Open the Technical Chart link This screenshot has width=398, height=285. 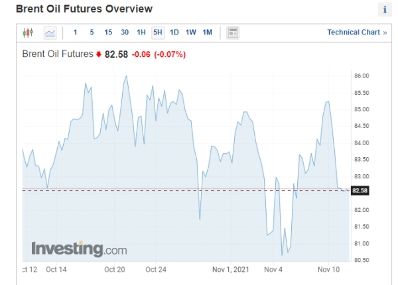tap(357, 32)
